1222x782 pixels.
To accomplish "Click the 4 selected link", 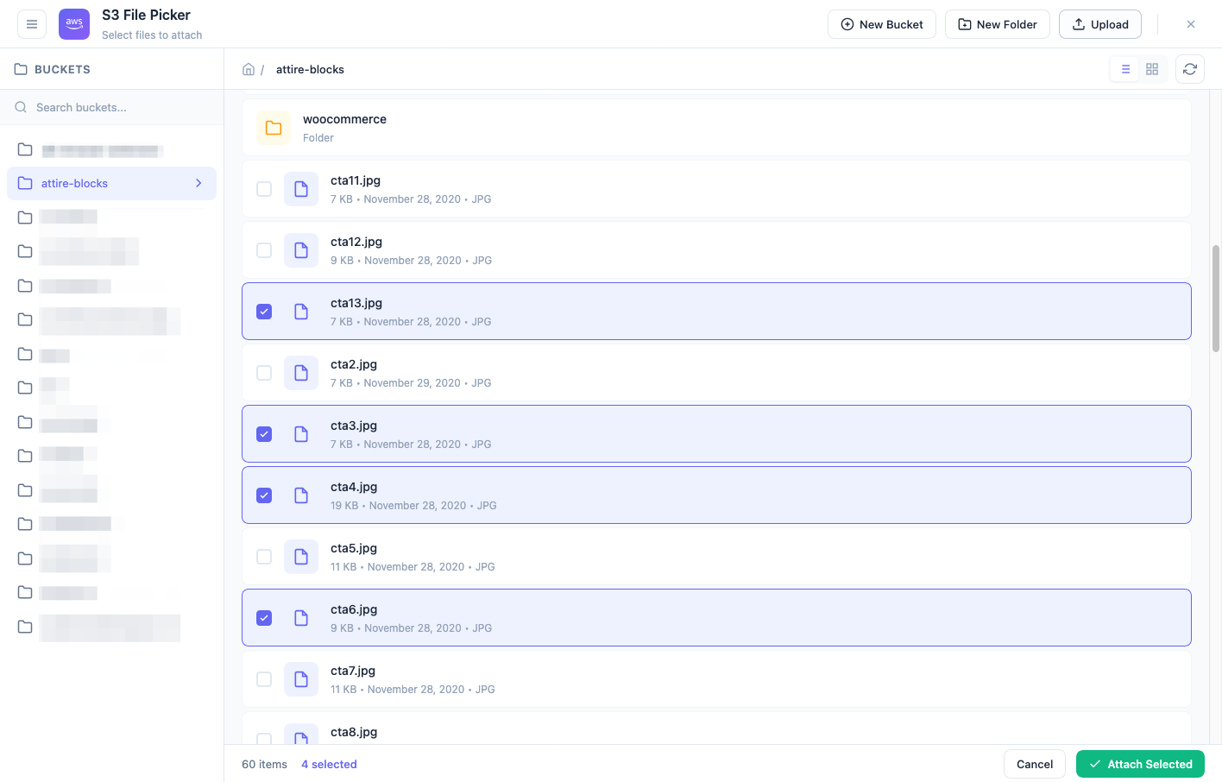I will (x=329, y=764).
